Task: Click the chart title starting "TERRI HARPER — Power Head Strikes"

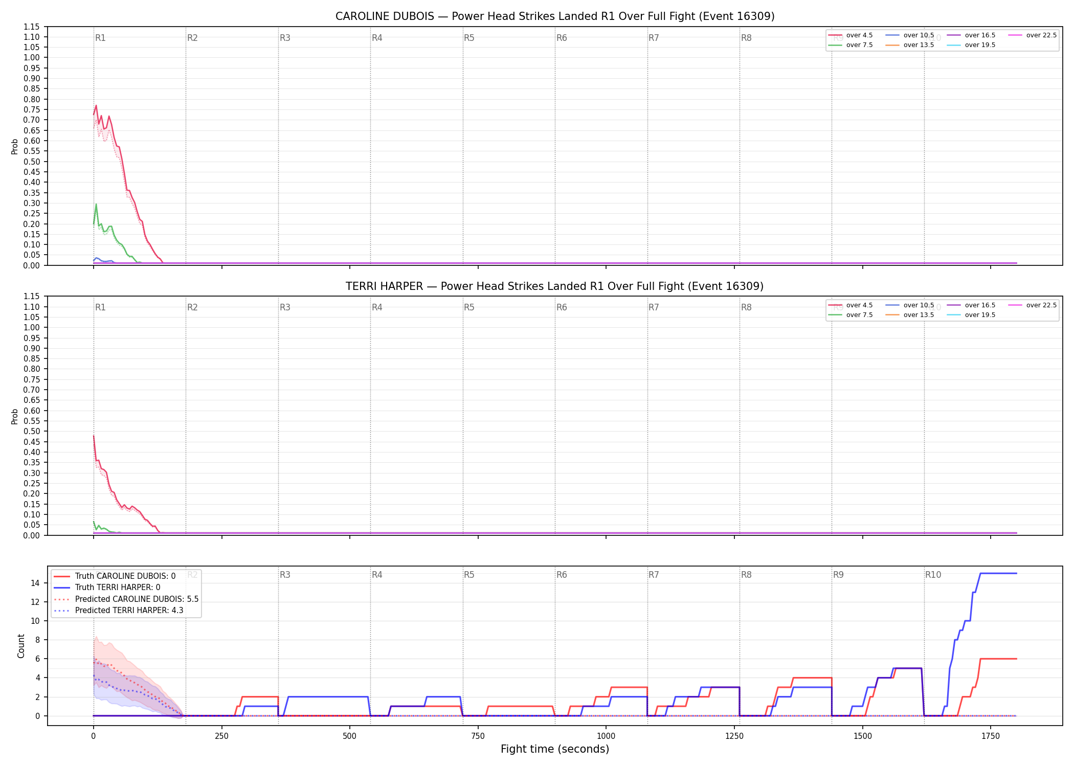Action: 555,286
